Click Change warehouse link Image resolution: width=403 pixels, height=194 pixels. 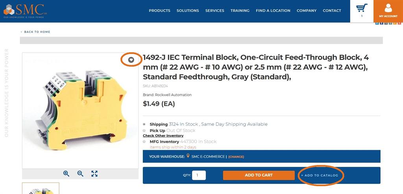click(236, 157)
